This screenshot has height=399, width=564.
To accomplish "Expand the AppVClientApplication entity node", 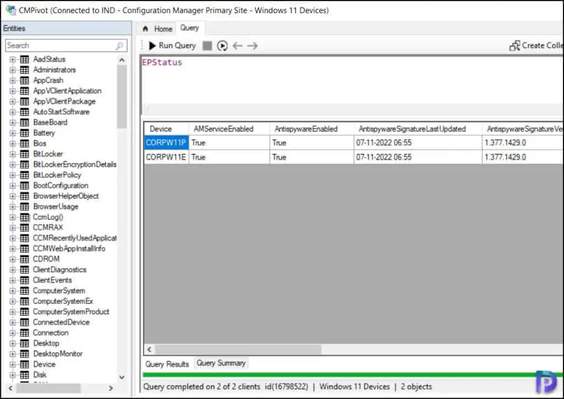I will point(13,91).
